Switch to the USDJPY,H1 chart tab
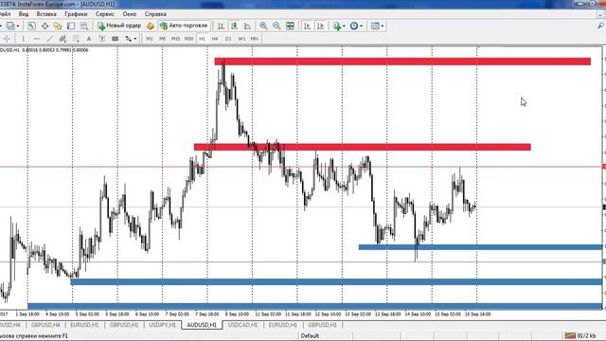 point(162,325)
